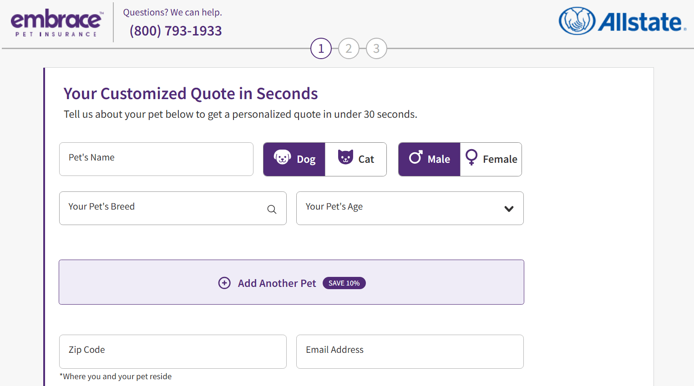Expand age list using chevron arrow
Screen dimensions: 694x386
[509, 209]
